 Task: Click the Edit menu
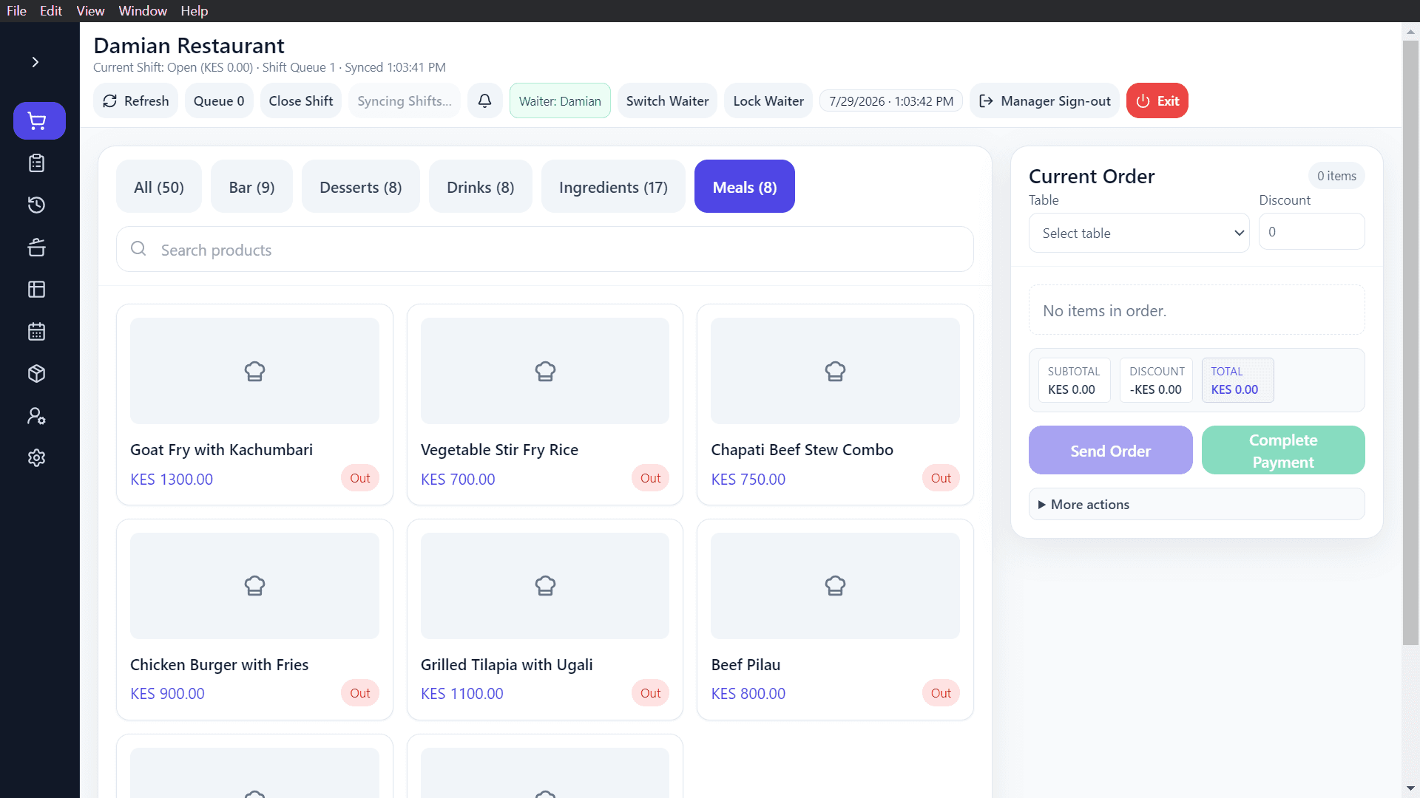coord(51,11)
